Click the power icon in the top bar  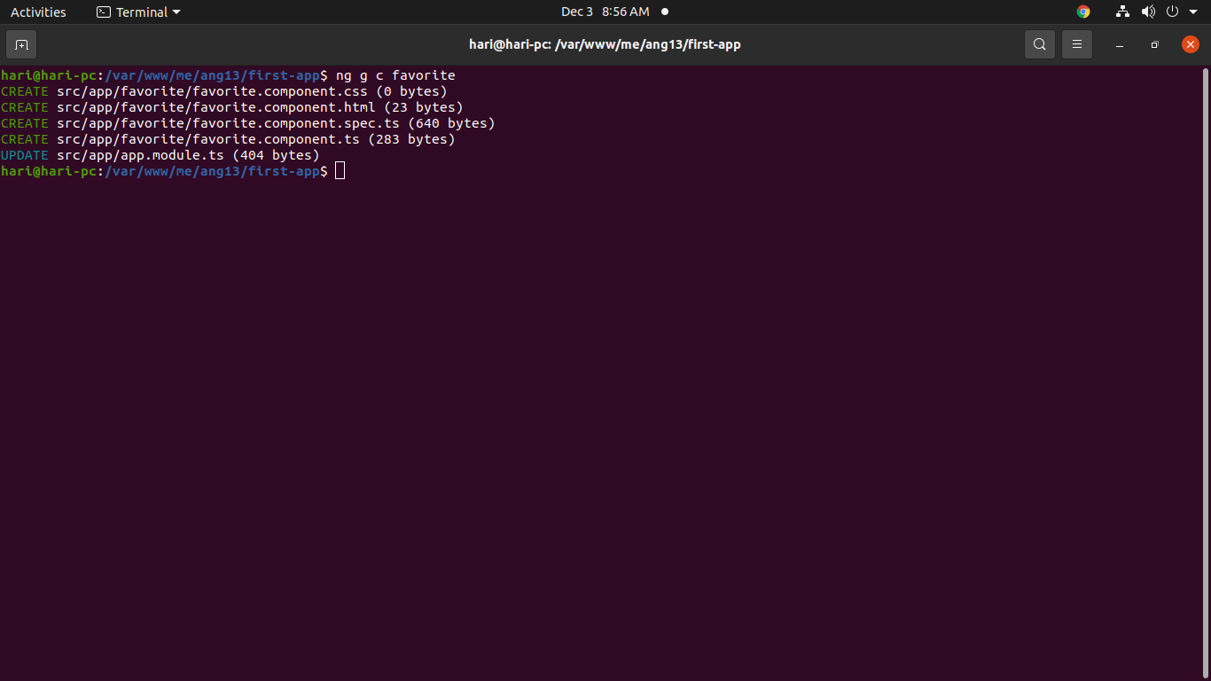coord(1170,12)
